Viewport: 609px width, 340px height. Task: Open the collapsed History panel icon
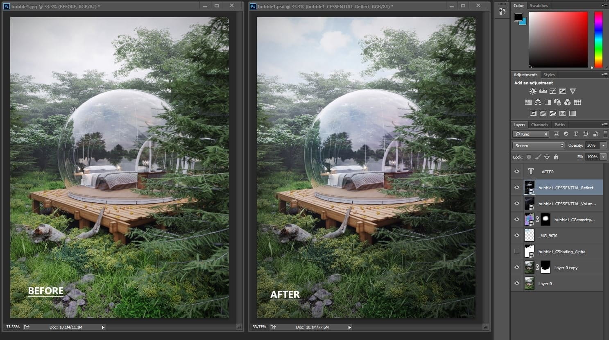coord(503,12)
